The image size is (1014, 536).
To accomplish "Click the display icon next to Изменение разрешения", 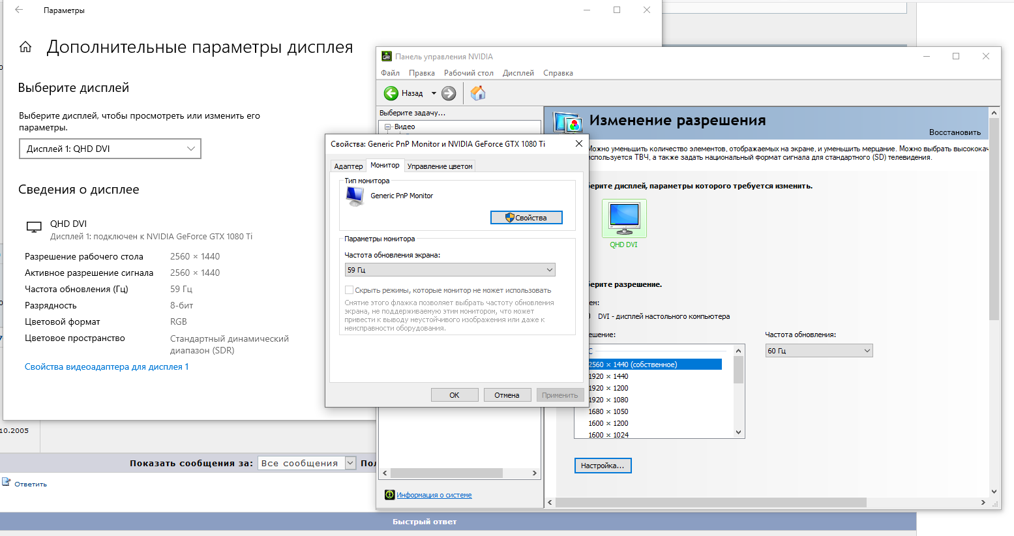I will [567, 123].
